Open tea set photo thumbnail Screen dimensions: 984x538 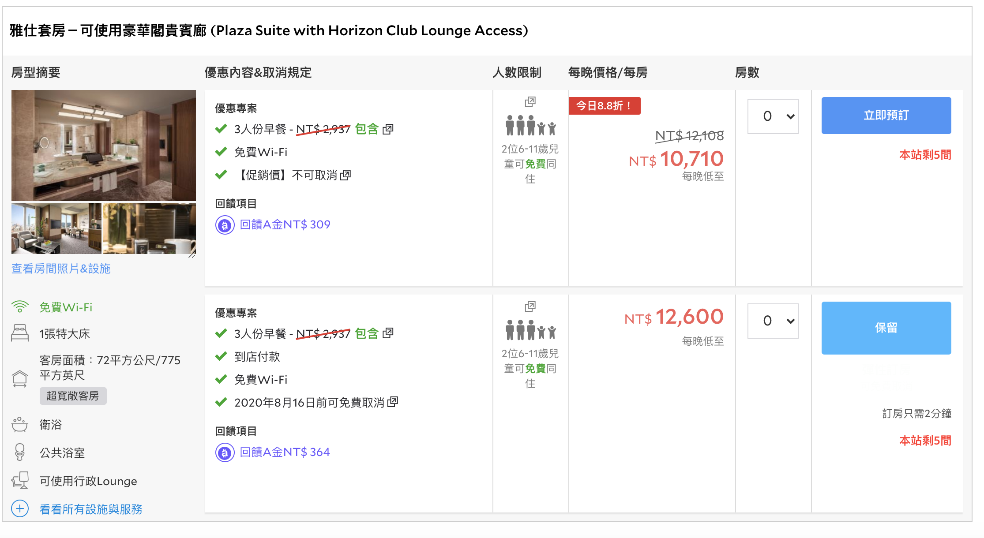pos(150,228)
